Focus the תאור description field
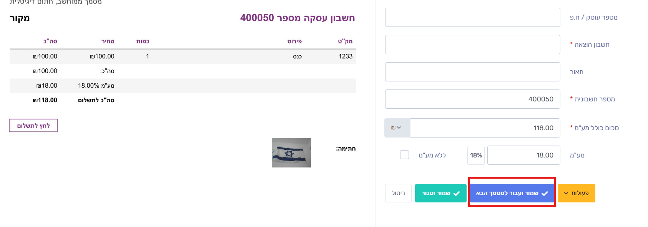Screen dimensions: 648x227 coord(473,72)
